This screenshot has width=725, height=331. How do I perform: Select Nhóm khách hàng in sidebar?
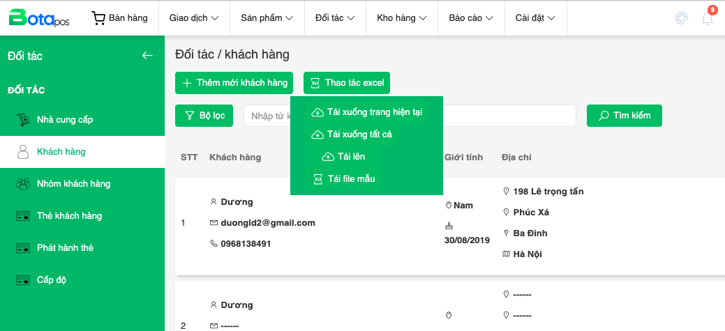coord(73,184)
